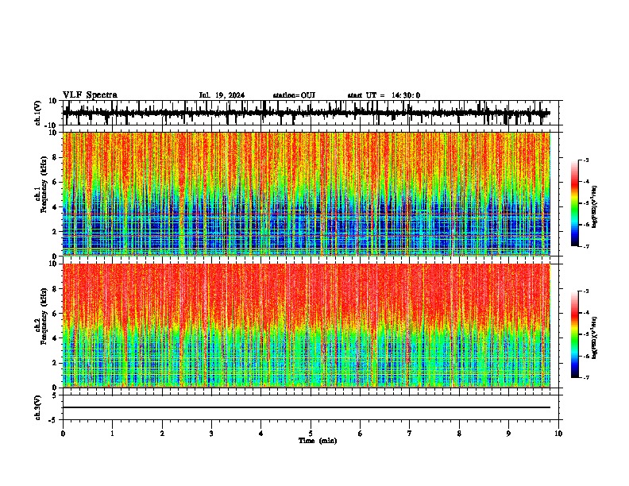The image size is (629, 486).
Task: Click time axis tick label '9'
Action: (x=508, y=434)
